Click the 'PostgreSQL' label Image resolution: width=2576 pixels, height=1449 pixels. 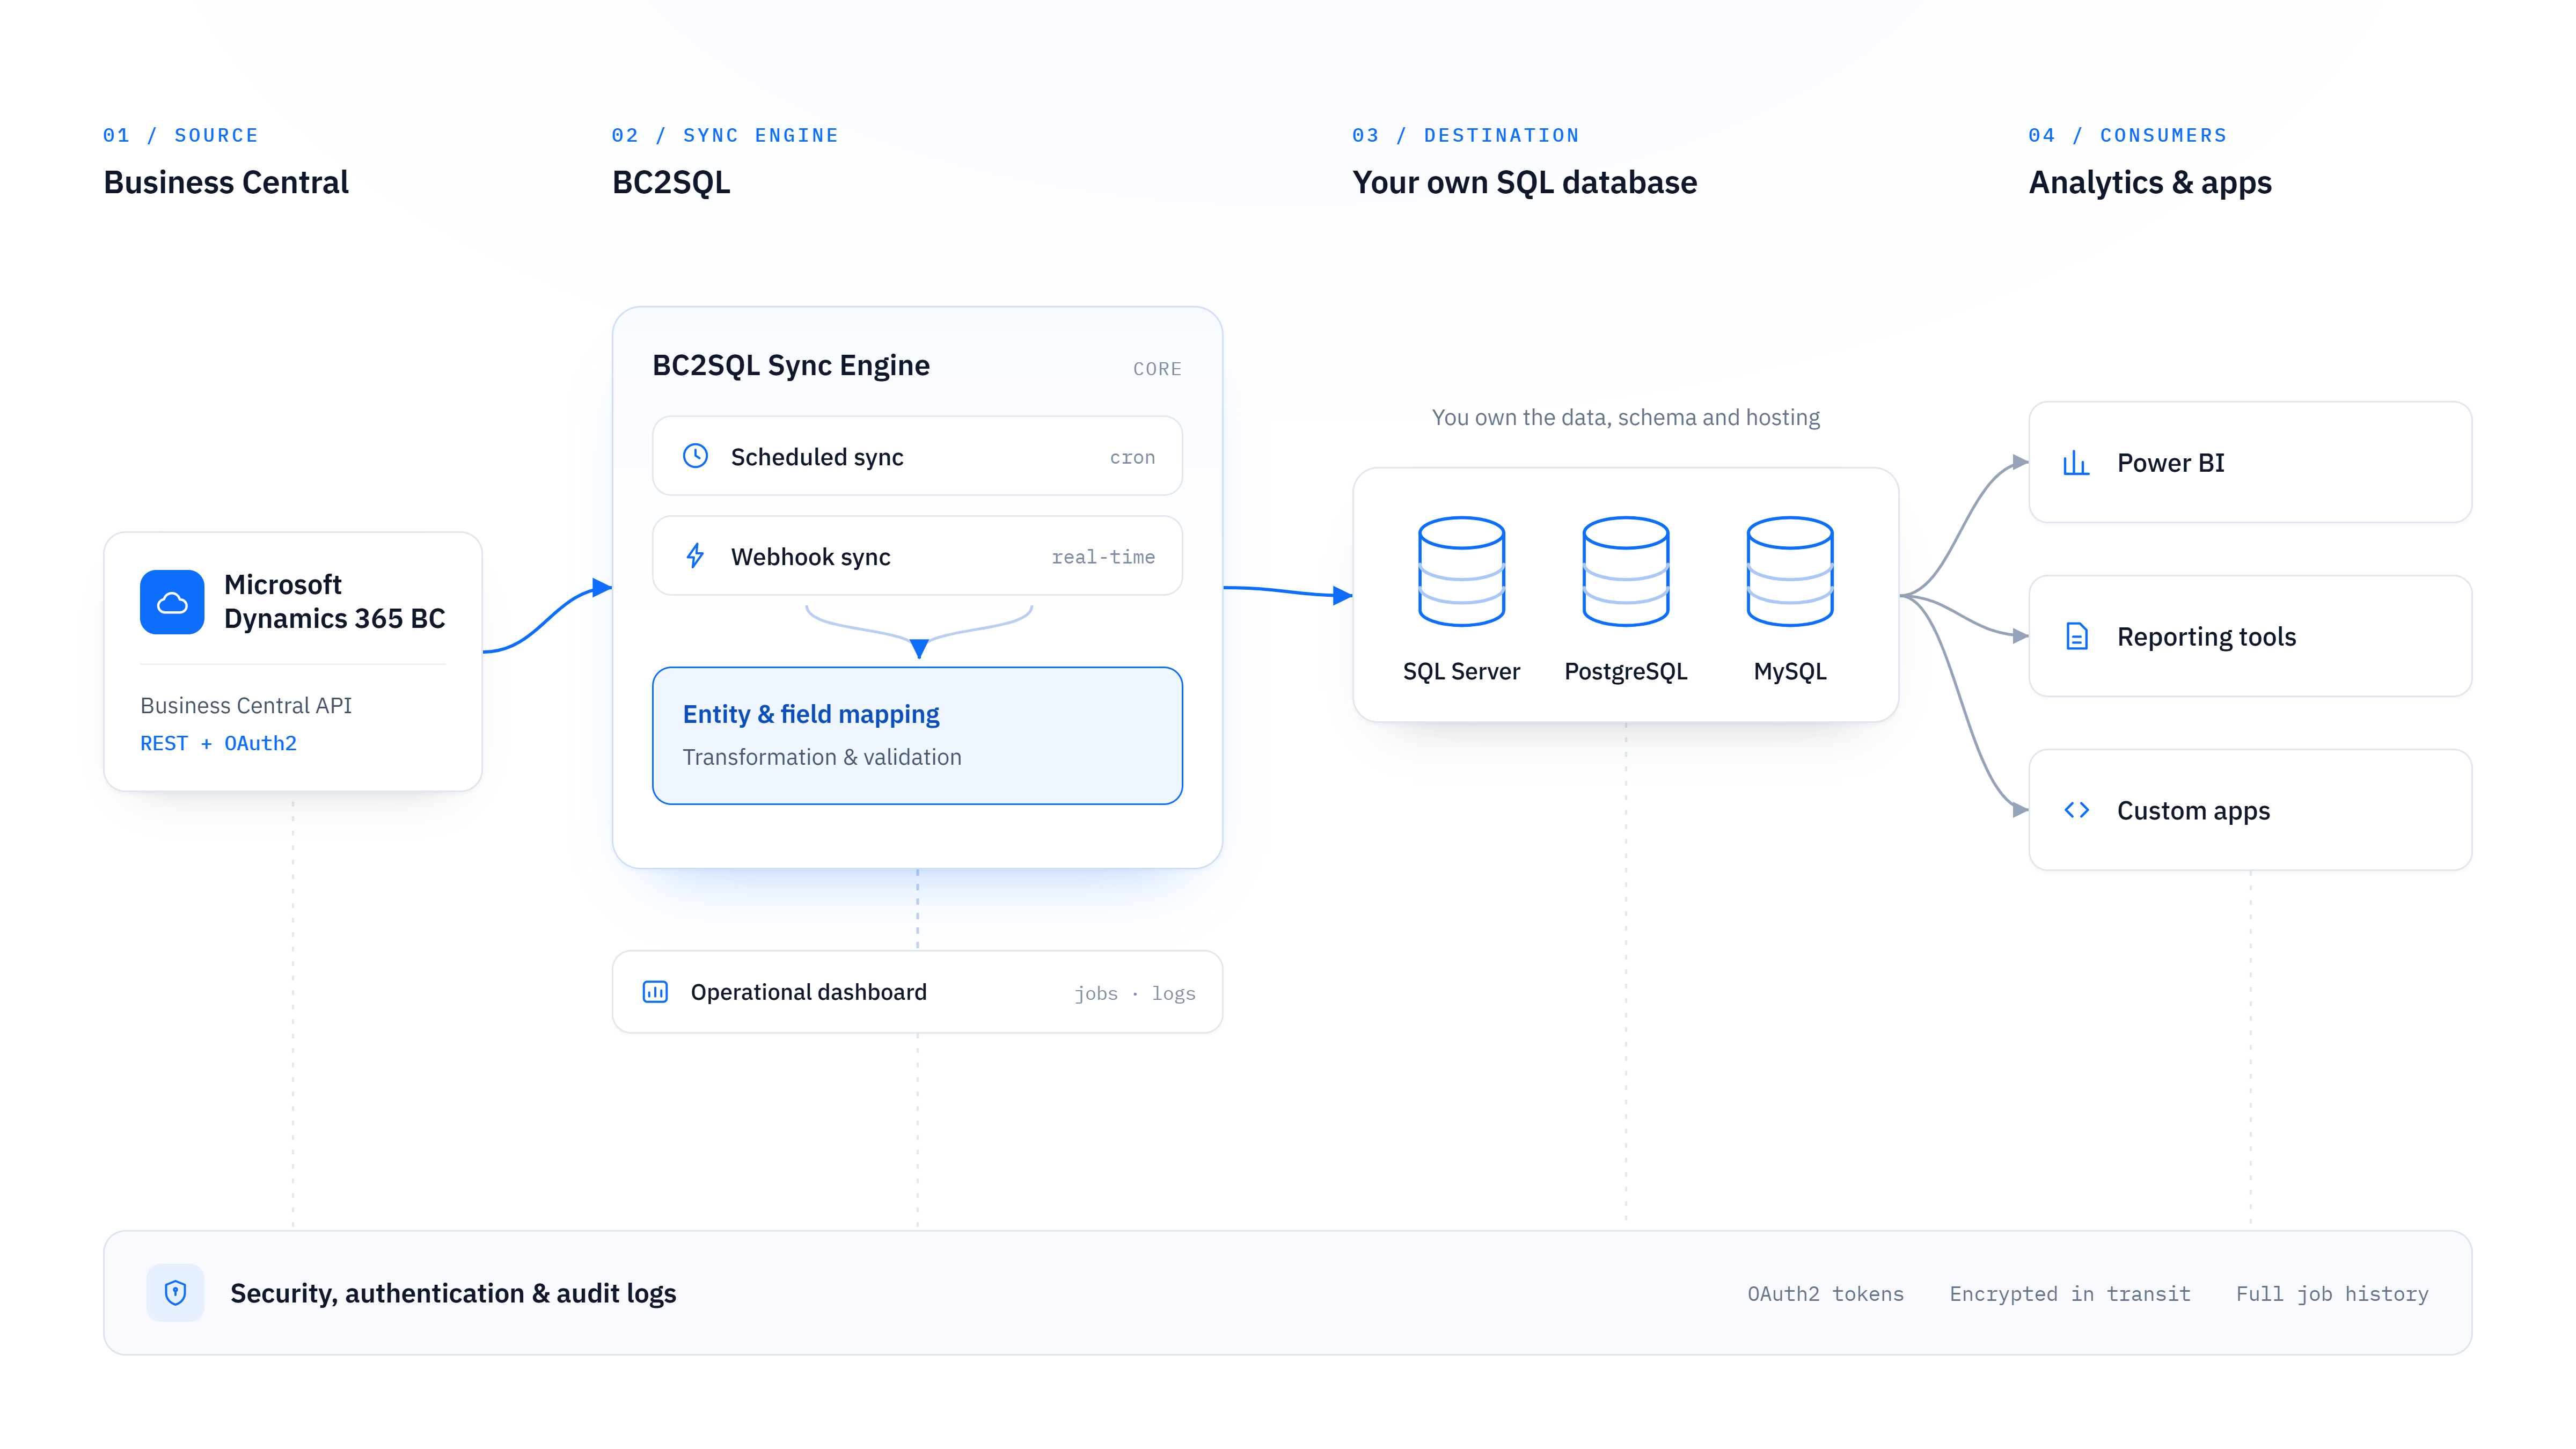[1626, 672]
